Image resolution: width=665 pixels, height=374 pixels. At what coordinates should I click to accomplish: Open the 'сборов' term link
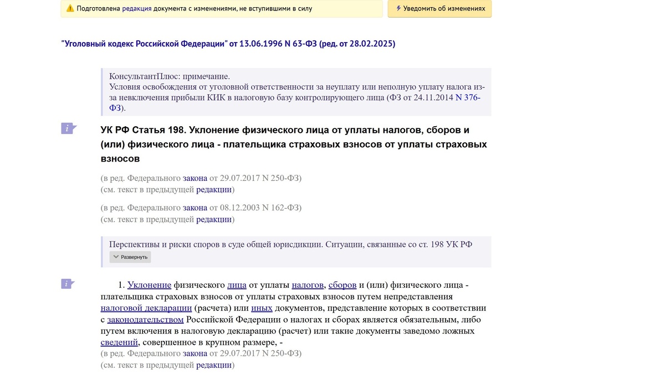pyautogui.click(x=342, y=284)
